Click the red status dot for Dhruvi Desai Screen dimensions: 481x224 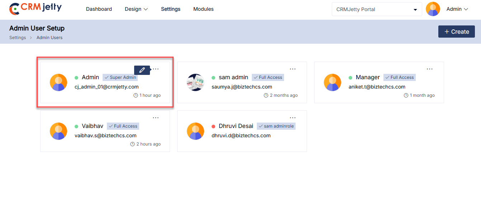coord(213,126)
